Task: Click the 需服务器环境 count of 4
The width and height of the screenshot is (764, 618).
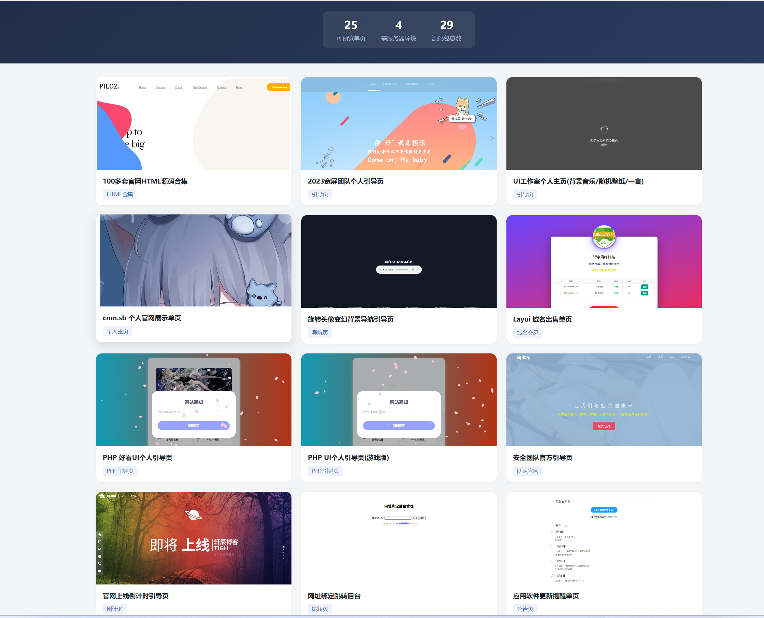Action: click(399, 25)
